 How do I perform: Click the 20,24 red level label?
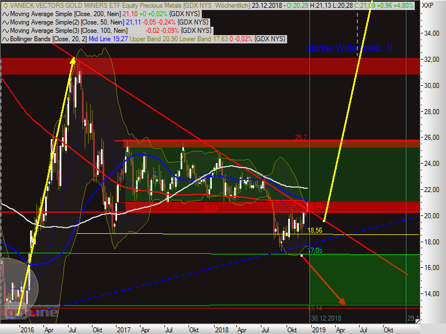click(211, 208)
